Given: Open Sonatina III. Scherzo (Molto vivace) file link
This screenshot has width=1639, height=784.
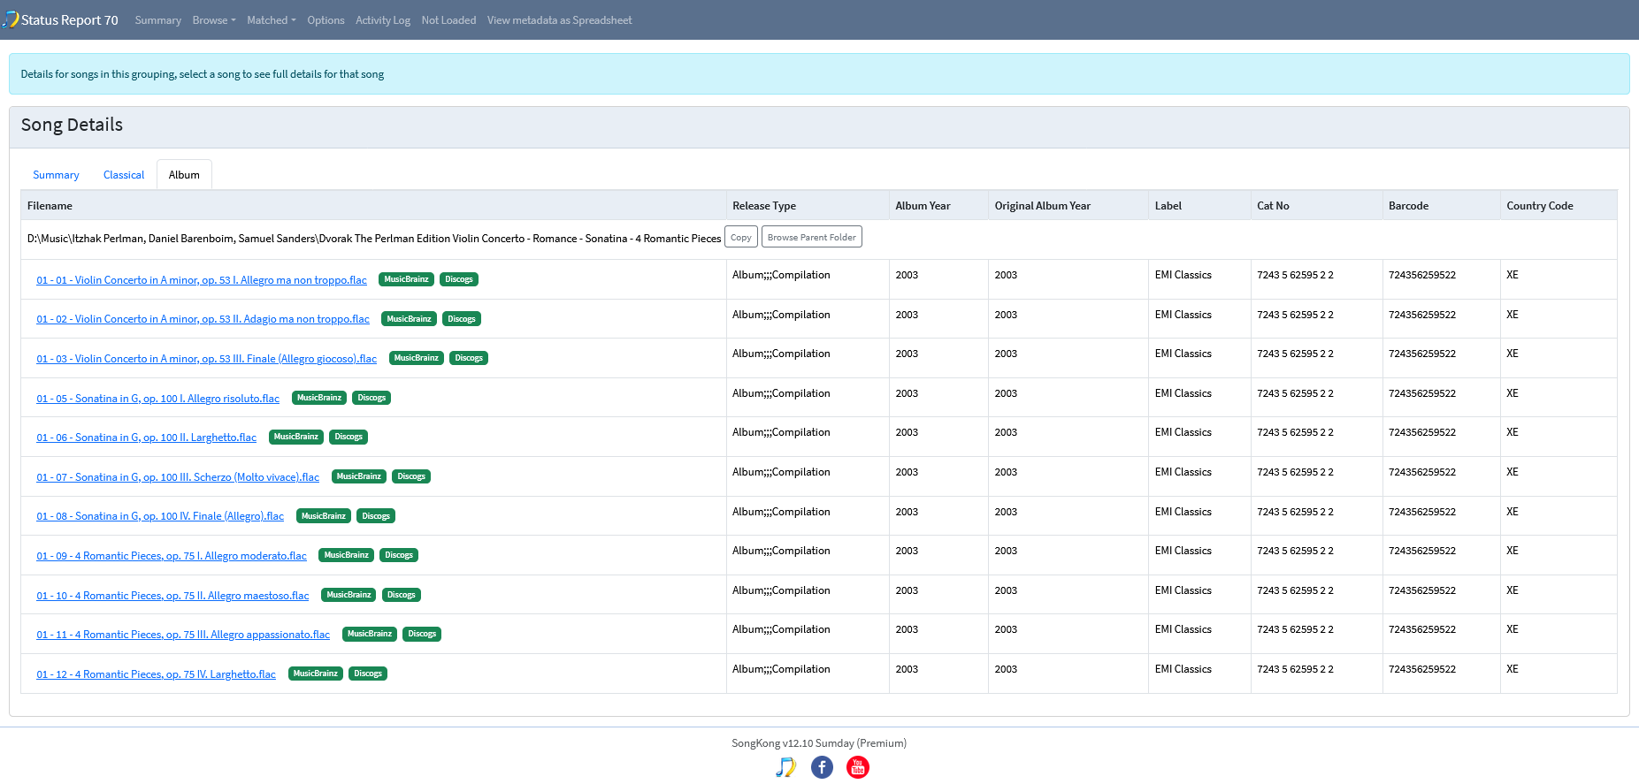Looking at the screenshot, I should pyautogui.click(x=178, y=477).
